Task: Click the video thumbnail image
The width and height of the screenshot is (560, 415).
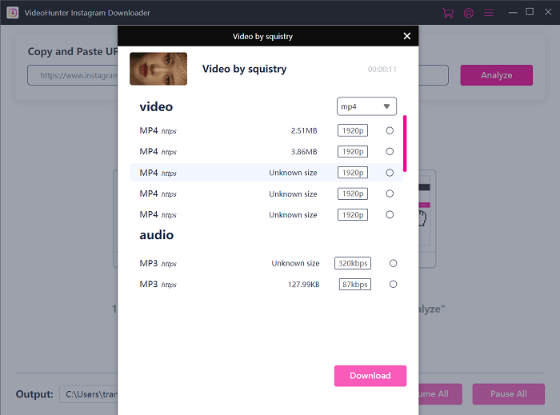Action: 158,69
